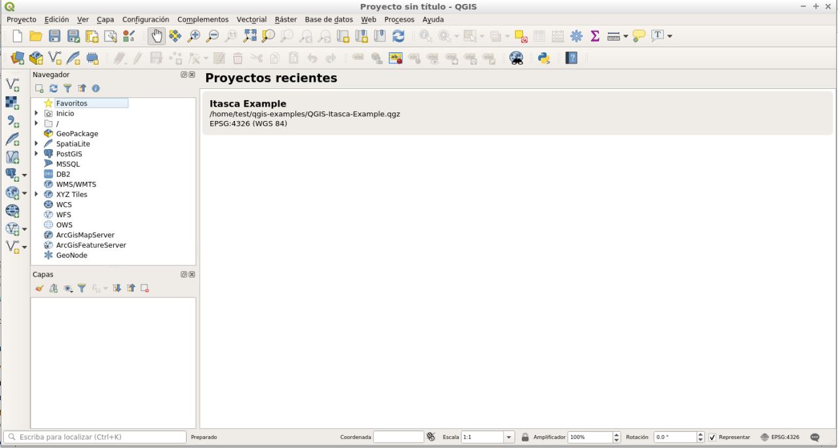Toggle the scale lock padlock

[525, 437]
